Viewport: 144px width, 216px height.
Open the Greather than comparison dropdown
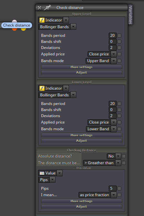(x=102, y=163)
